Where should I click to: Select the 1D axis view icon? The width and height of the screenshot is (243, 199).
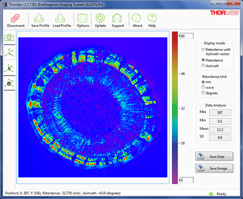tap(9, 53)
